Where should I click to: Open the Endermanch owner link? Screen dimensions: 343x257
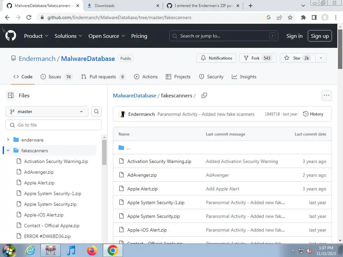tap(37, 59)
